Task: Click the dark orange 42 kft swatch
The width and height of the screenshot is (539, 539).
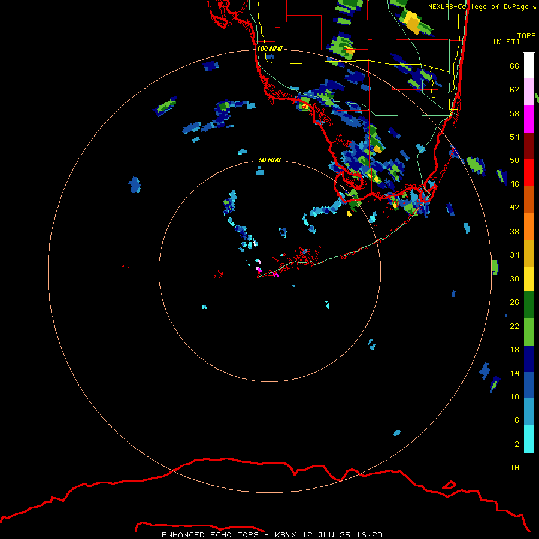Action: coord(529,199)
